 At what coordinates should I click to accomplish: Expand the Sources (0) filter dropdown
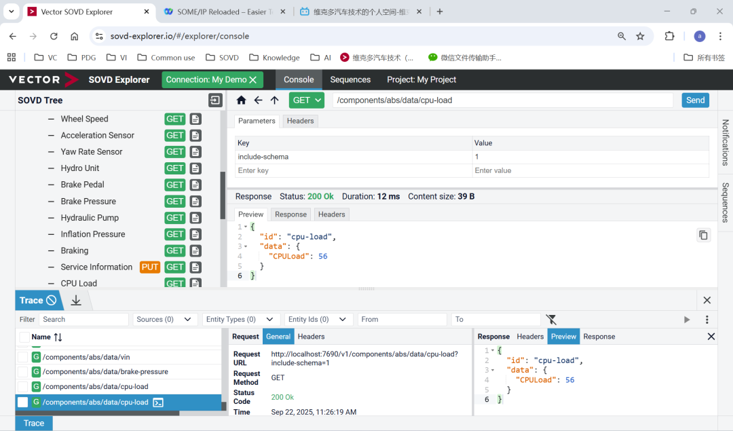(164, 320)
